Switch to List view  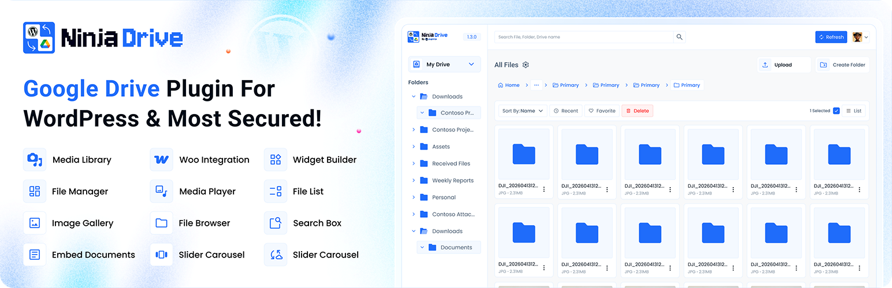coord(853,111)
